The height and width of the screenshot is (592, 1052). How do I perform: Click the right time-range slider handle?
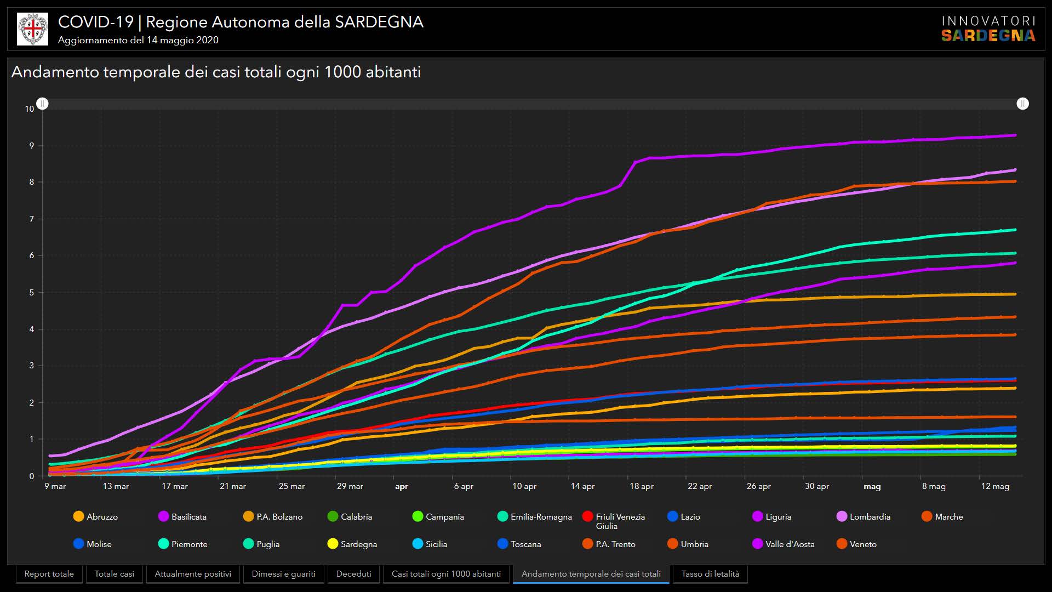point(1022,104)
